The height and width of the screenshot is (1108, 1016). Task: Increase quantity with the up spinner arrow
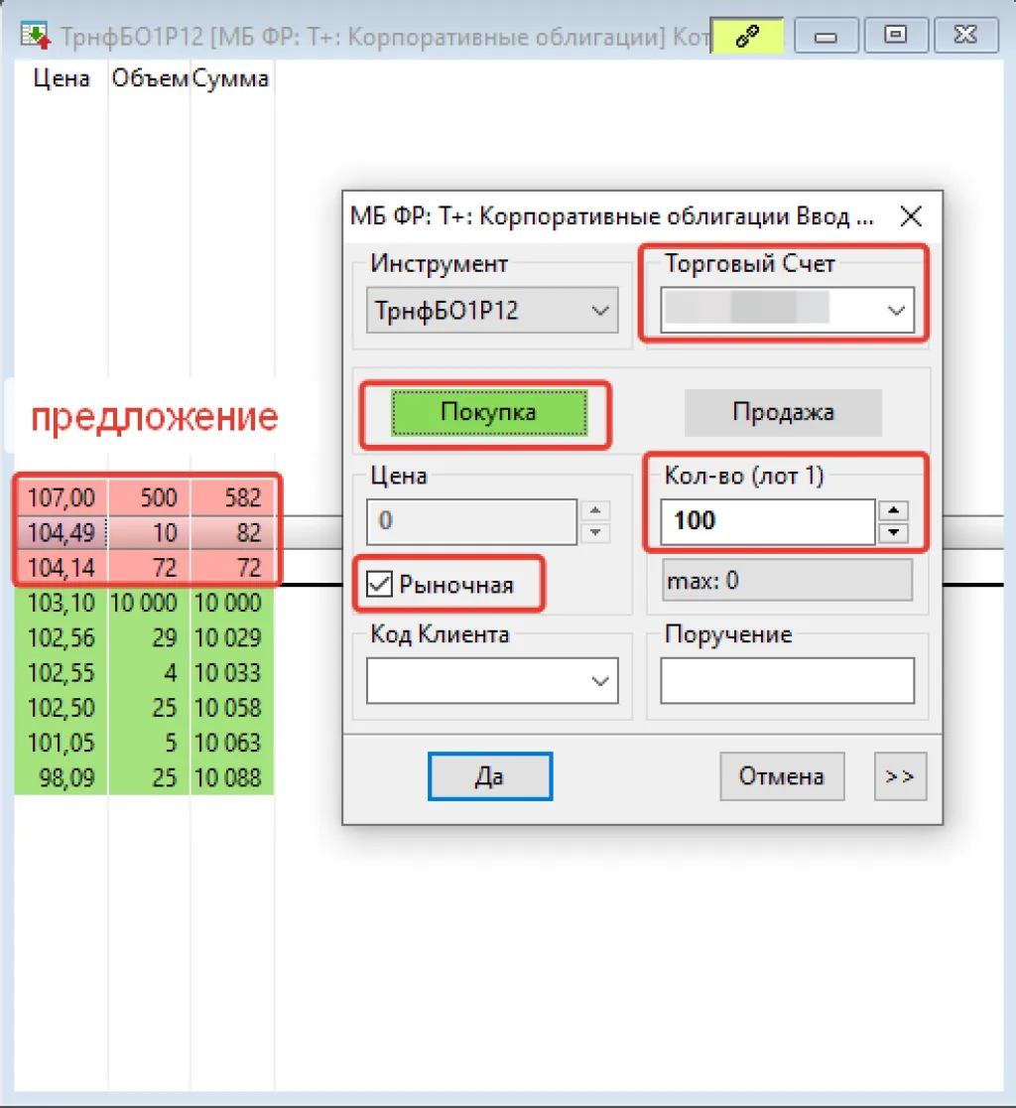click(895, 510)
